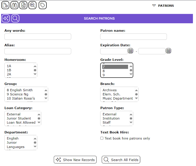This screenshot has height=166, width=196.
Task: Select Languages department
Action: click(x=16, y=147)
